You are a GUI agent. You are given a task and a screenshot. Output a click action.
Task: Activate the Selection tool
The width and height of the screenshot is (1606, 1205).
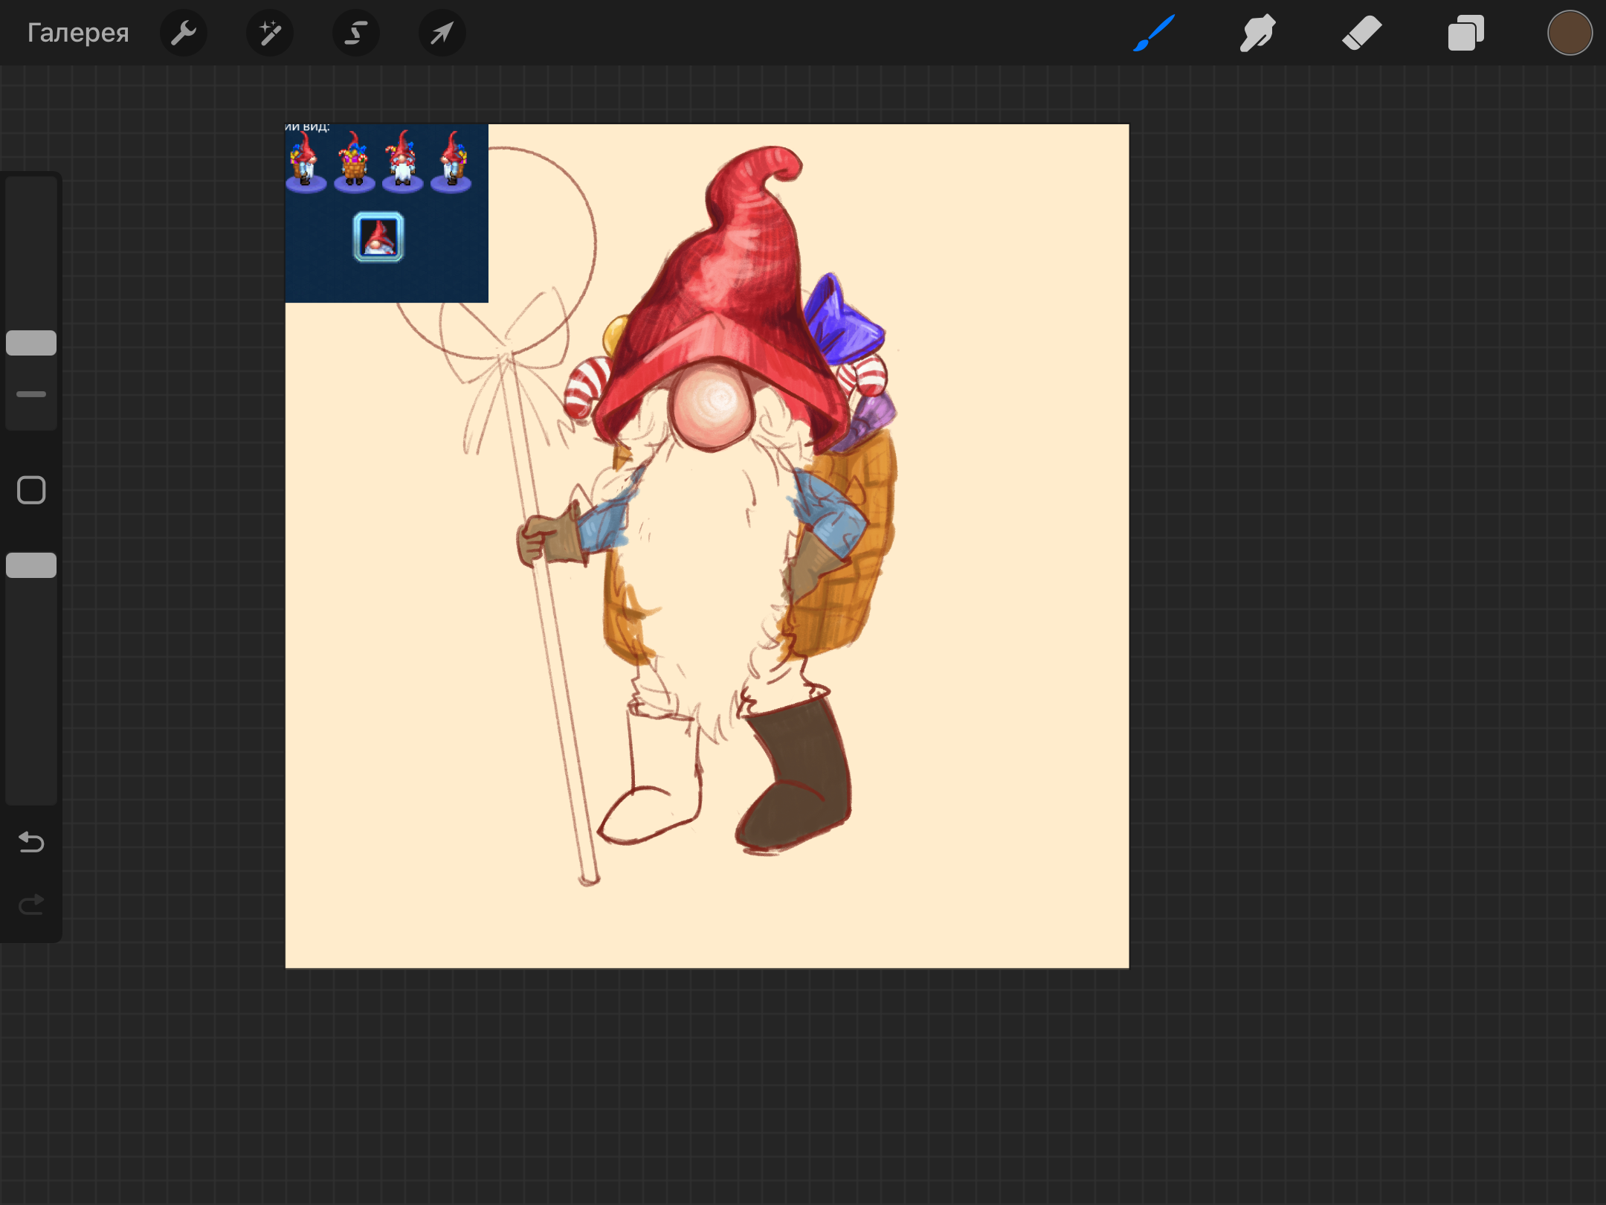tap(356, 33)
